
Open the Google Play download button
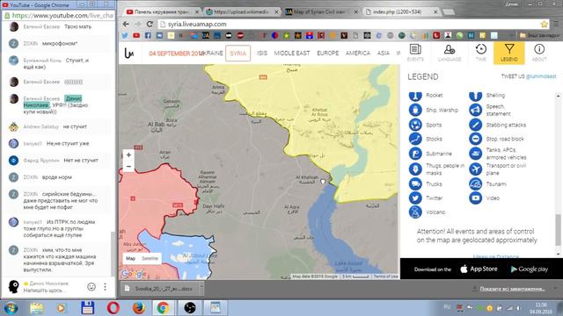coord(530,269)
